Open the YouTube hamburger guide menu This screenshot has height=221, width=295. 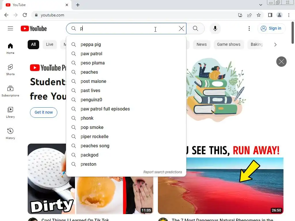pos(10,28)
